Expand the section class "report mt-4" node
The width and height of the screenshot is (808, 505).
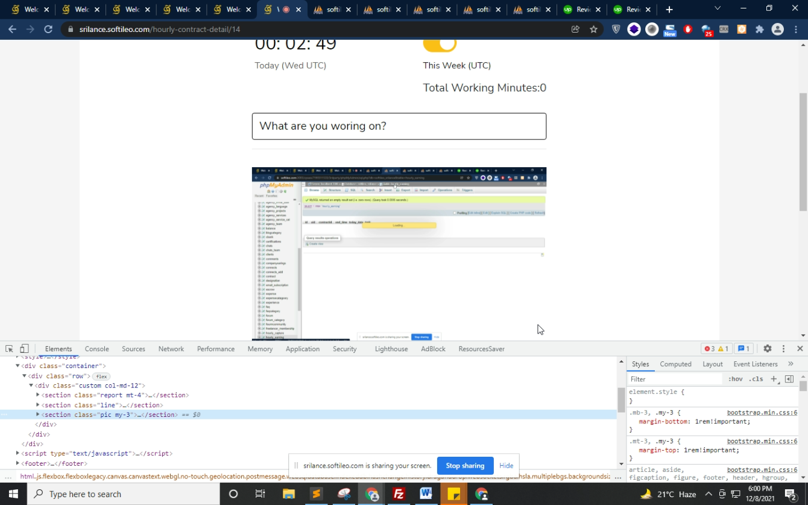pyautogui.click(x=37, y=395)
